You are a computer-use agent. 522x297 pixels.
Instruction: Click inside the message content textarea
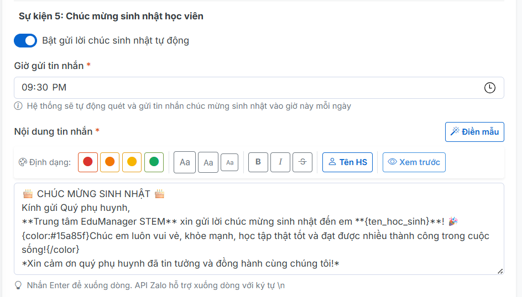click(x=259, y=229)
